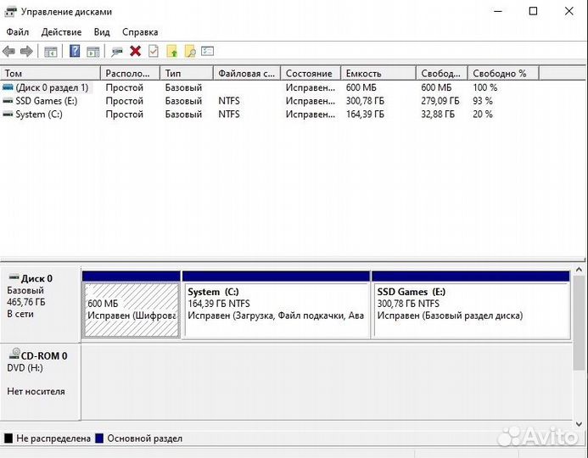This screenshot has height=458, width=588.
Task: Click the Диск 0 drive icon
Action: (14, 277)
